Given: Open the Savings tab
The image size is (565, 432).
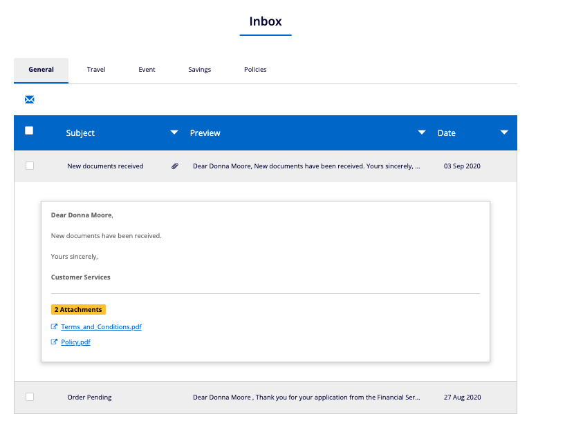Looking at the screenshot, I should point(199,70).
